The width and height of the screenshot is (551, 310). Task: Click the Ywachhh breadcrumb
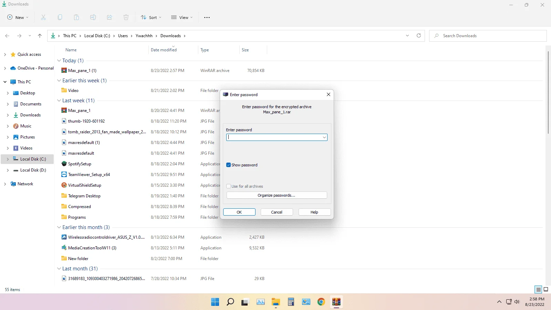(144, 36)
